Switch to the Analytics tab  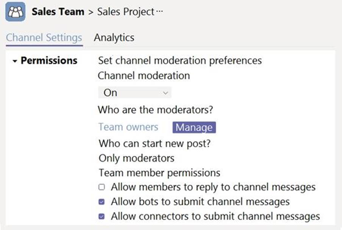tap(114, 38)
